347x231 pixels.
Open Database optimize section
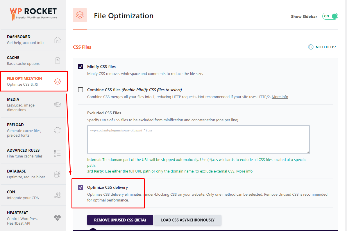click(33, 174)
